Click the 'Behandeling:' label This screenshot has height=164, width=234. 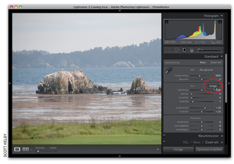point(172,63)
